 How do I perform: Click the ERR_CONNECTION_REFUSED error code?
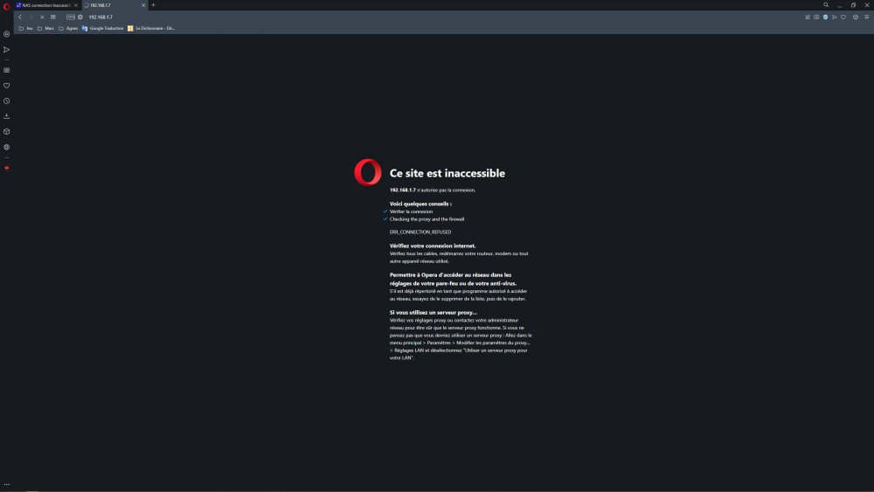tap(420, 232)
